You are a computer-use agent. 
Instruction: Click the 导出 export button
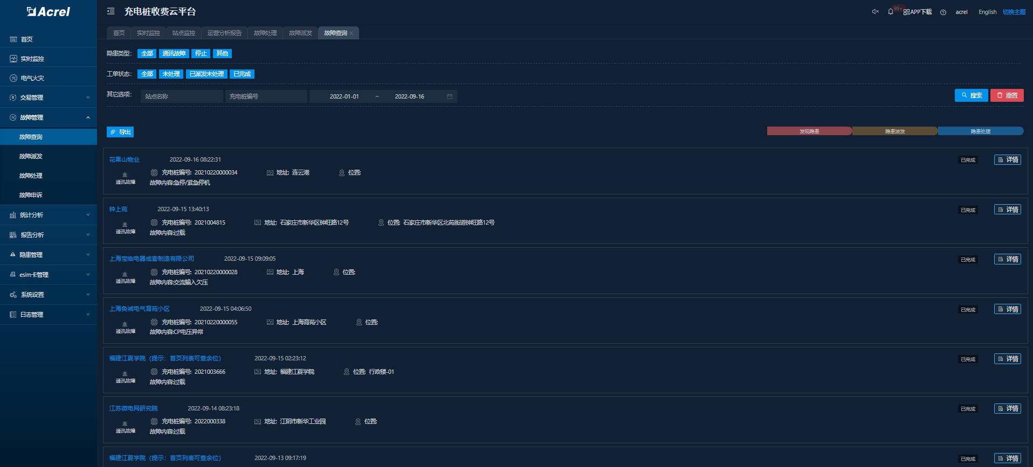[120, 132]
